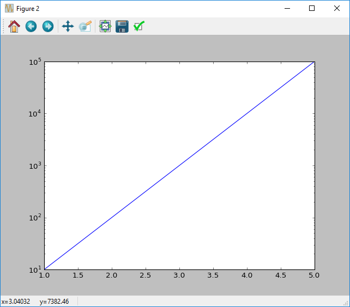This screenshot has height=307, width=350.
Task: Open the Configure subplots dialog
Action: click(x=105, y=26)
